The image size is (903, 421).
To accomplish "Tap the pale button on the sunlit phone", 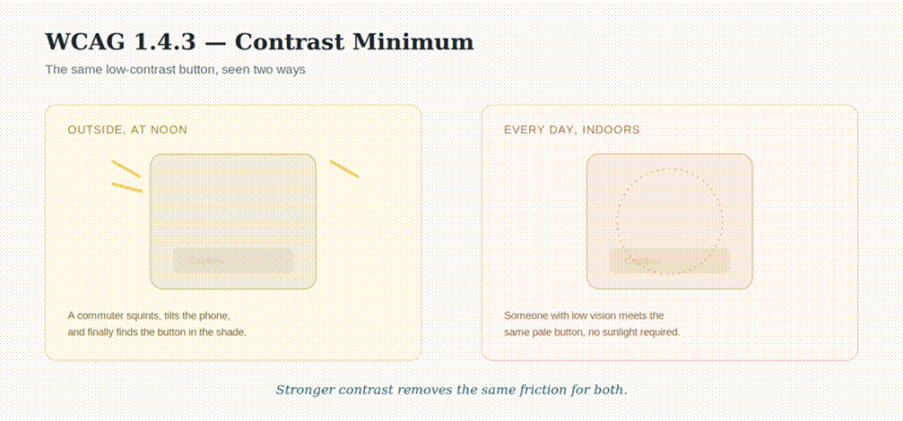I will coord(233,261).
